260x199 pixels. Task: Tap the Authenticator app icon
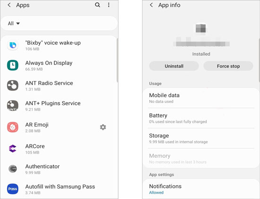click(x=13, y=169)
